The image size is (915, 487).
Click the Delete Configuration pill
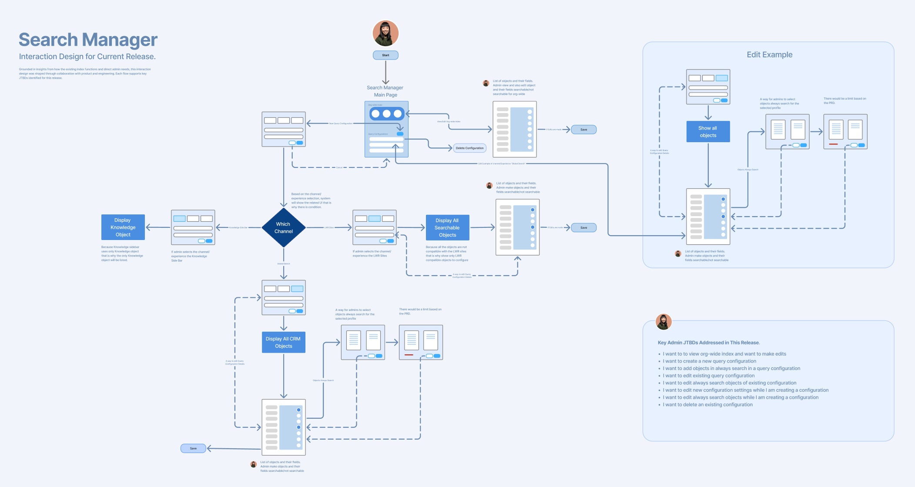469,148
